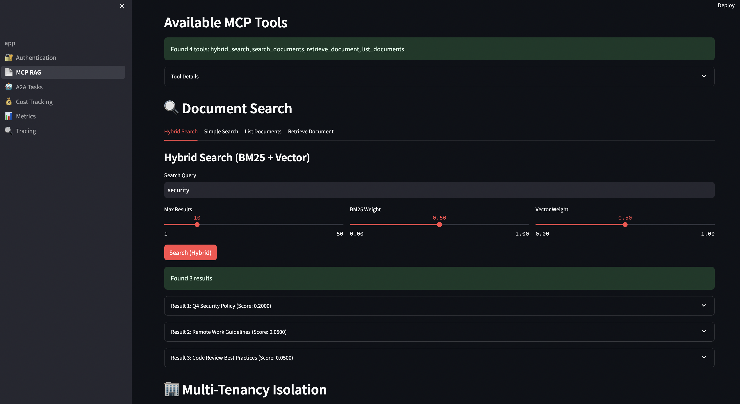Click the Authentication lock icon in sidebar
This screenshot has height=404, width=740.
click(9, 58)
